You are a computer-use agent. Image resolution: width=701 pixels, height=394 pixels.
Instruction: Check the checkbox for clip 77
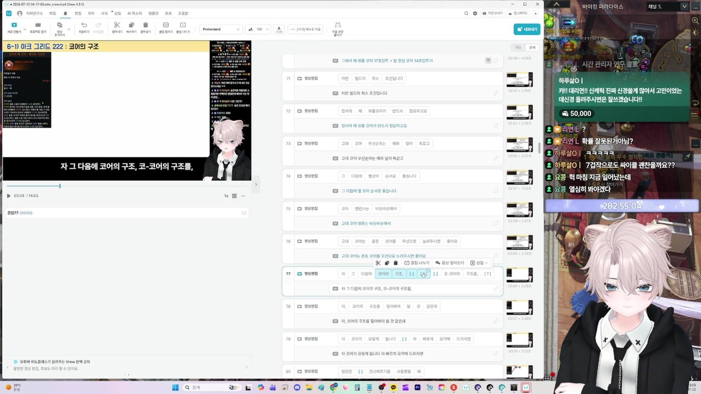pyautogui.click(x=288, y=281)
